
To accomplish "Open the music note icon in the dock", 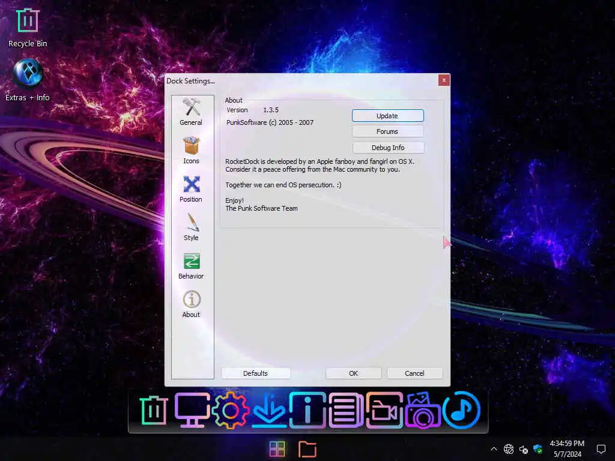I will click(461, 410).
